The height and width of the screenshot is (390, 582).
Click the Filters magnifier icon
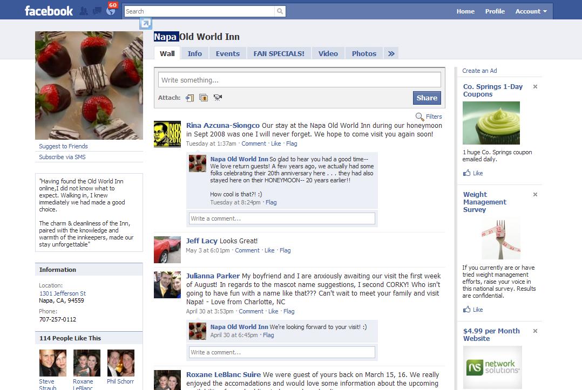pos(419,117)
